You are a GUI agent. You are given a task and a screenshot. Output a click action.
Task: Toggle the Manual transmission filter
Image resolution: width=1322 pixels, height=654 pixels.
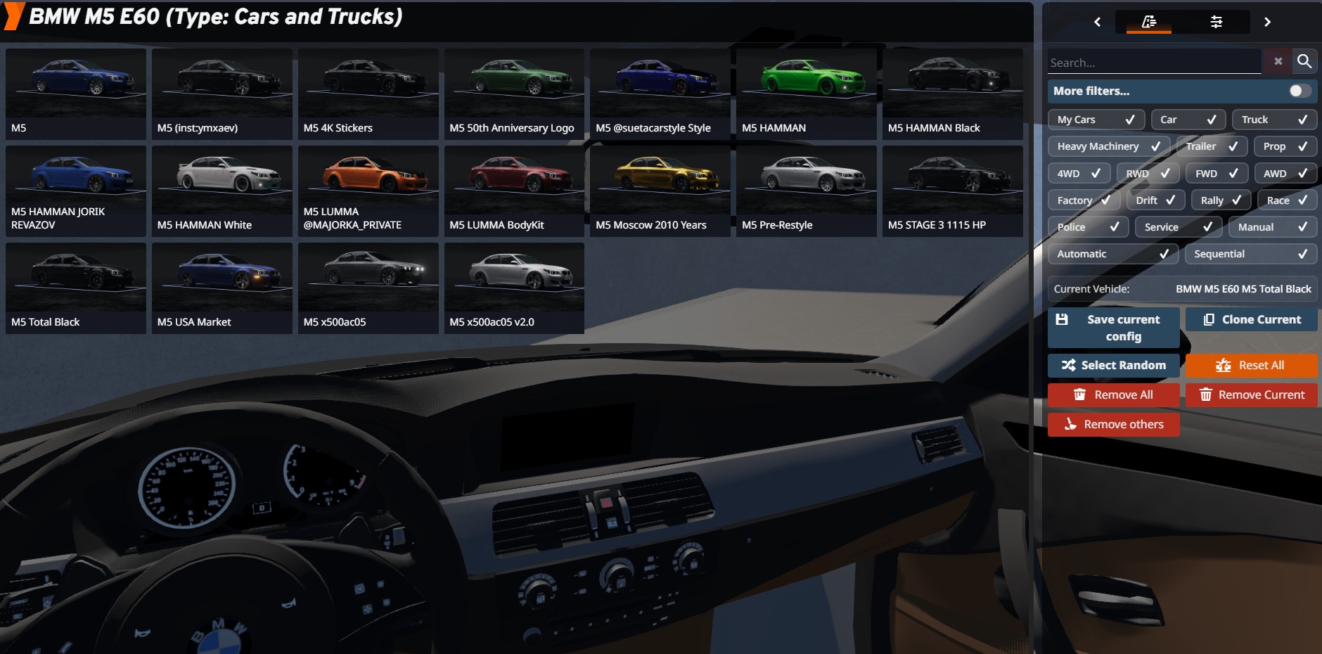(1273, 227)
